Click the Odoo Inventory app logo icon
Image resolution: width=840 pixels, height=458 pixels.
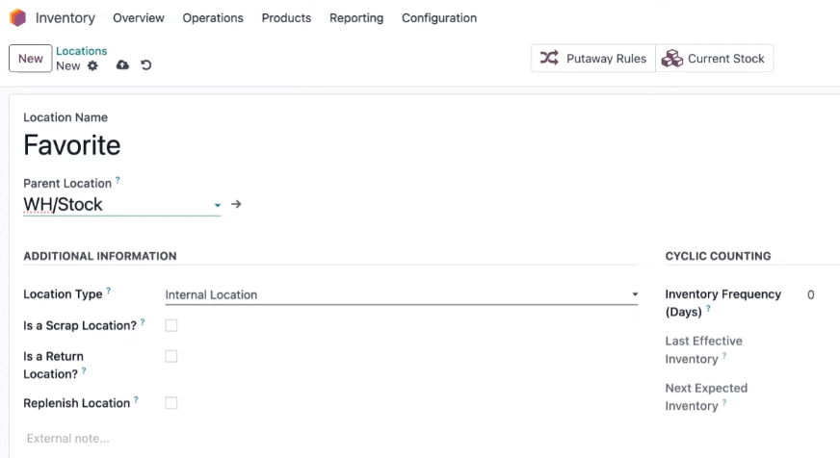(17, 17)
